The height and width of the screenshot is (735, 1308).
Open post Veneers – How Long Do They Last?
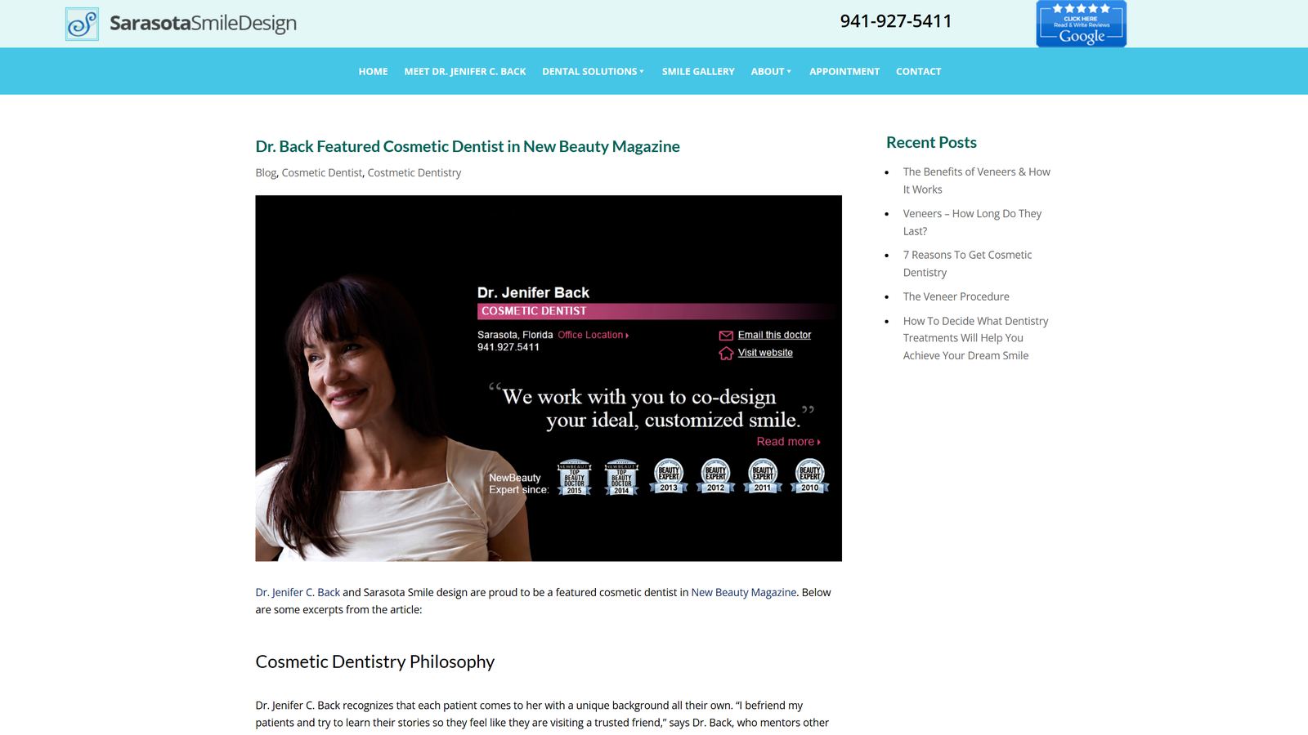click(x=972, y=222)
